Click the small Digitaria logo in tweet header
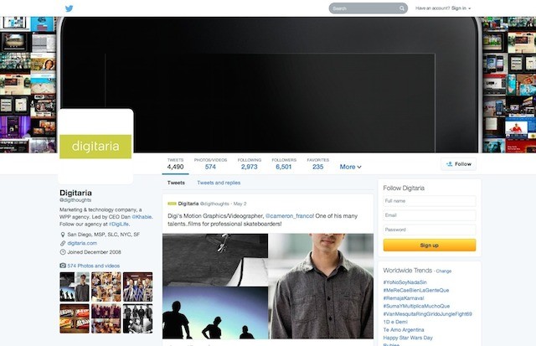Screen dimensions: 536x346 pos(172,204)
